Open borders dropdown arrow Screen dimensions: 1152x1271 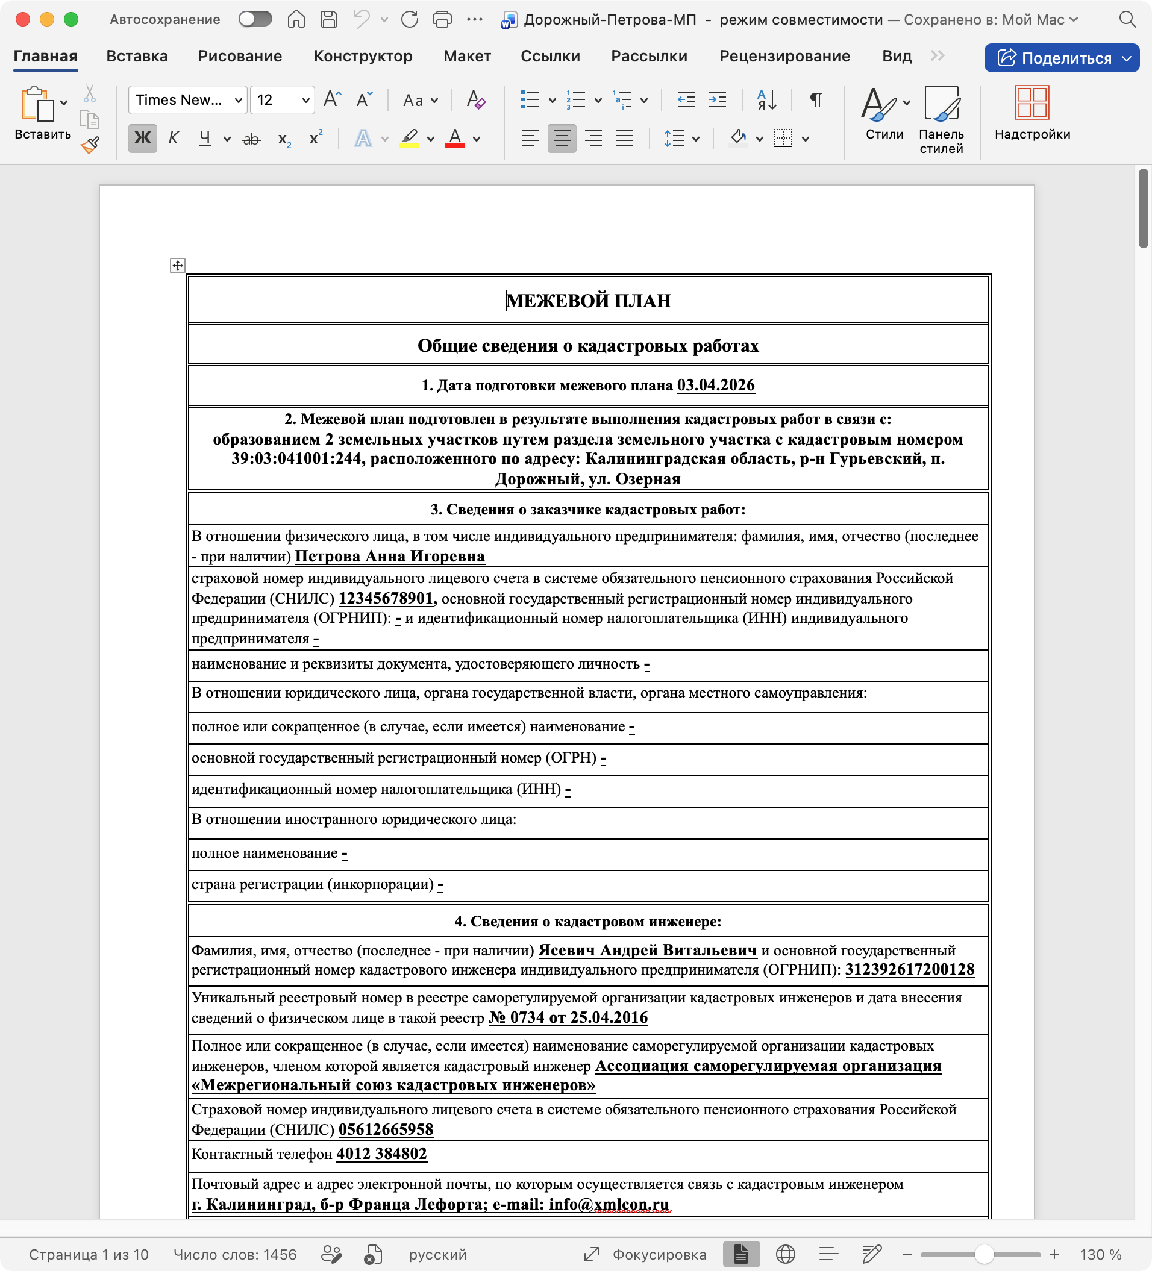click(x=805, y=139)
